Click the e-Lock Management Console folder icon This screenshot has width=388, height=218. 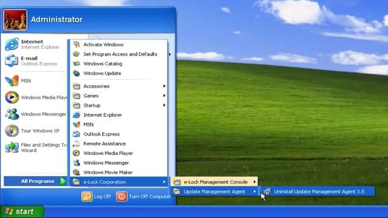177,182
